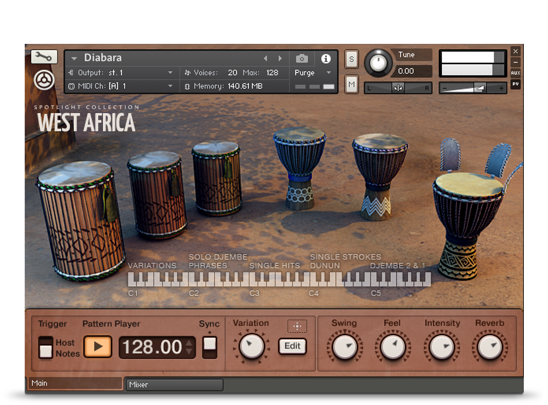Click the Memory 140.61 MB readout
The image size is (548, 405).
(245, 86)
